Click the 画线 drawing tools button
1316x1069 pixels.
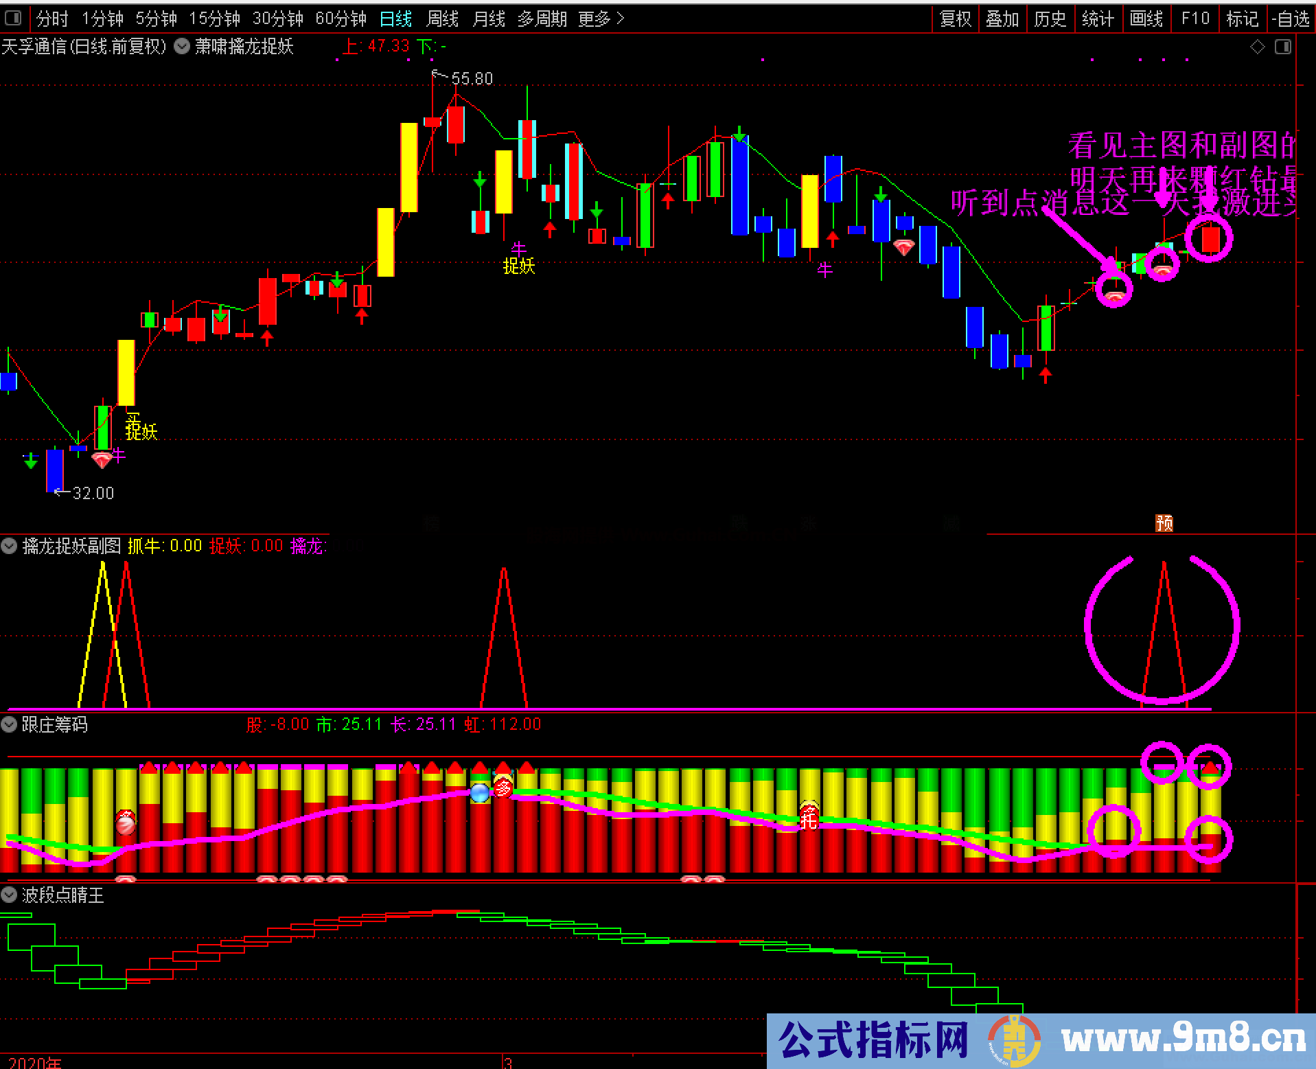pyautogui.click(x=1146, y=19)
